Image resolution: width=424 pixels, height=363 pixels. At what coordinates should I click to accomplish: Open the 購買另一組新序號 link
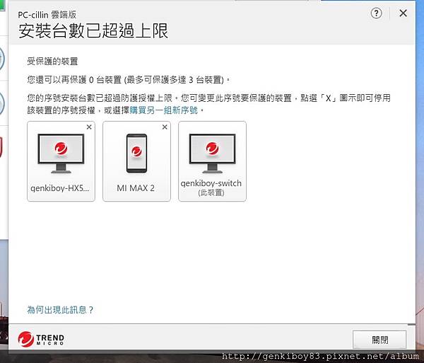[164, 110]
